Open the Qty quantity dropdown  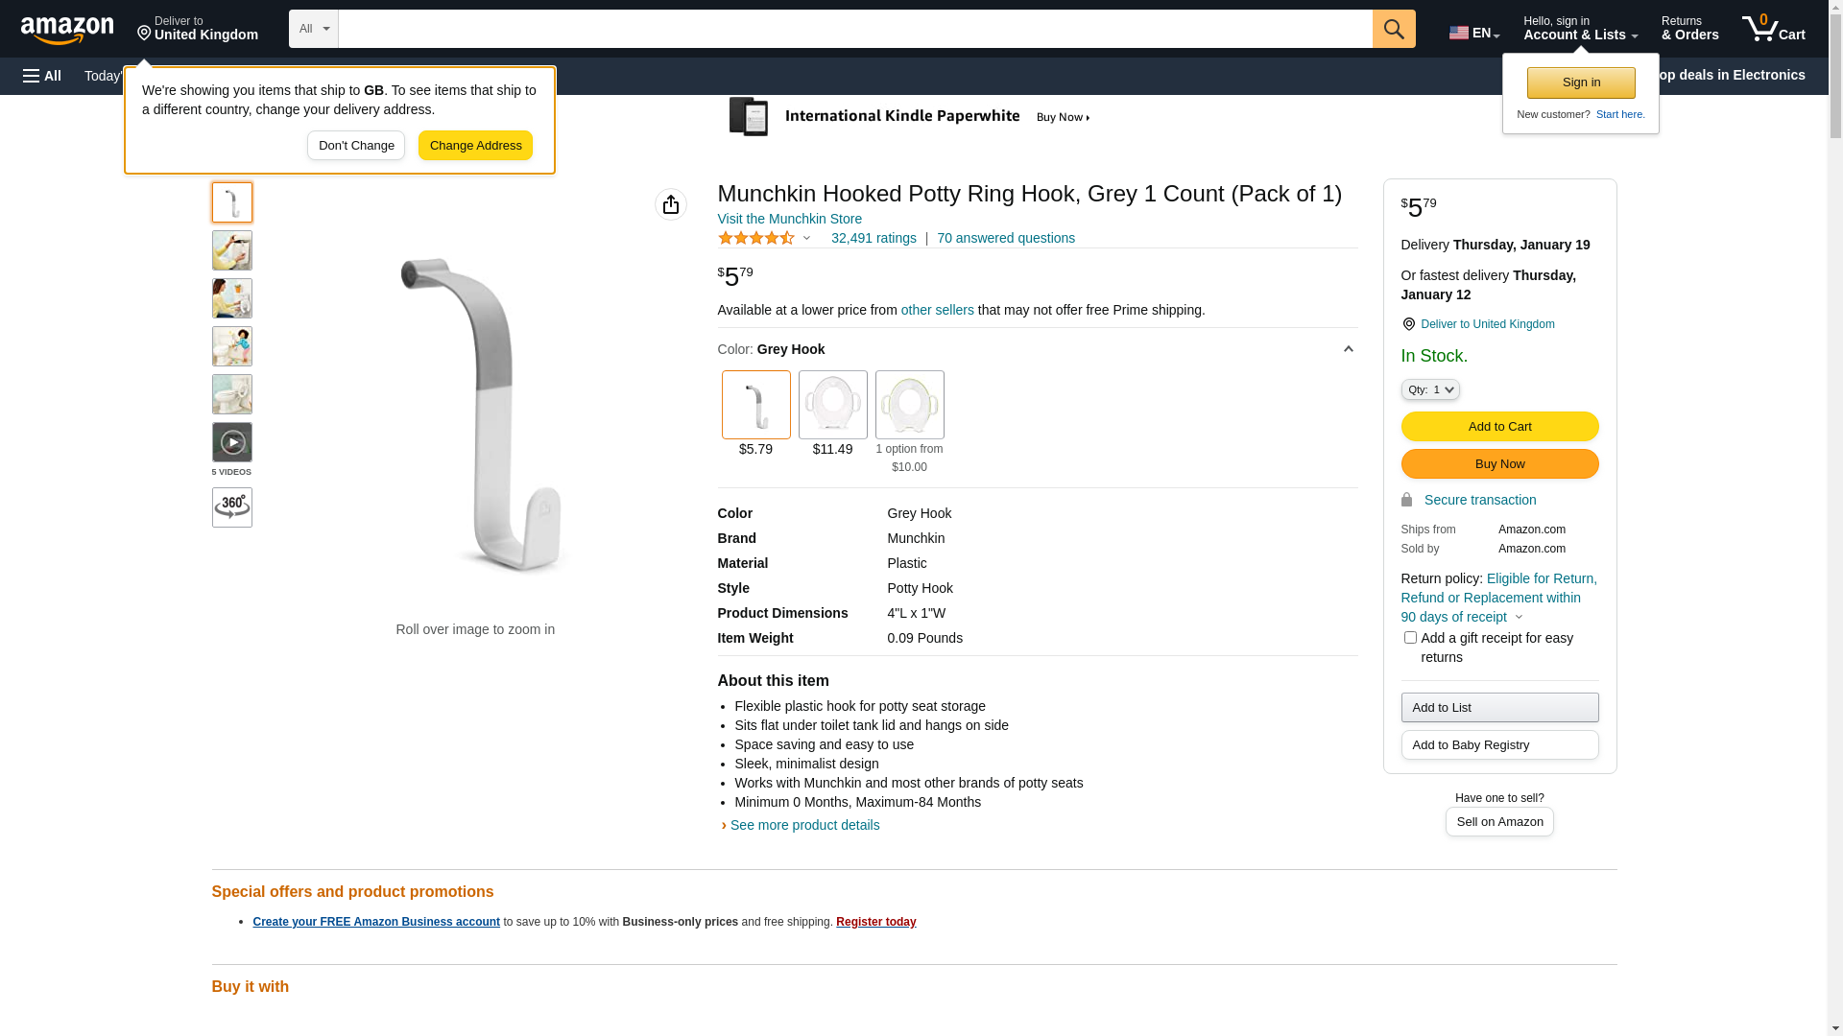[1430, 389]
